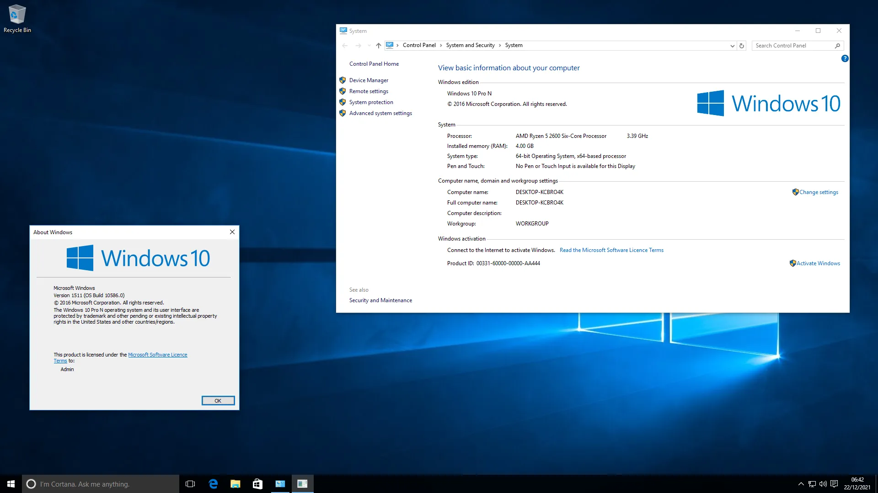
Task: Click the Help question mark icon
Action: 845,58
